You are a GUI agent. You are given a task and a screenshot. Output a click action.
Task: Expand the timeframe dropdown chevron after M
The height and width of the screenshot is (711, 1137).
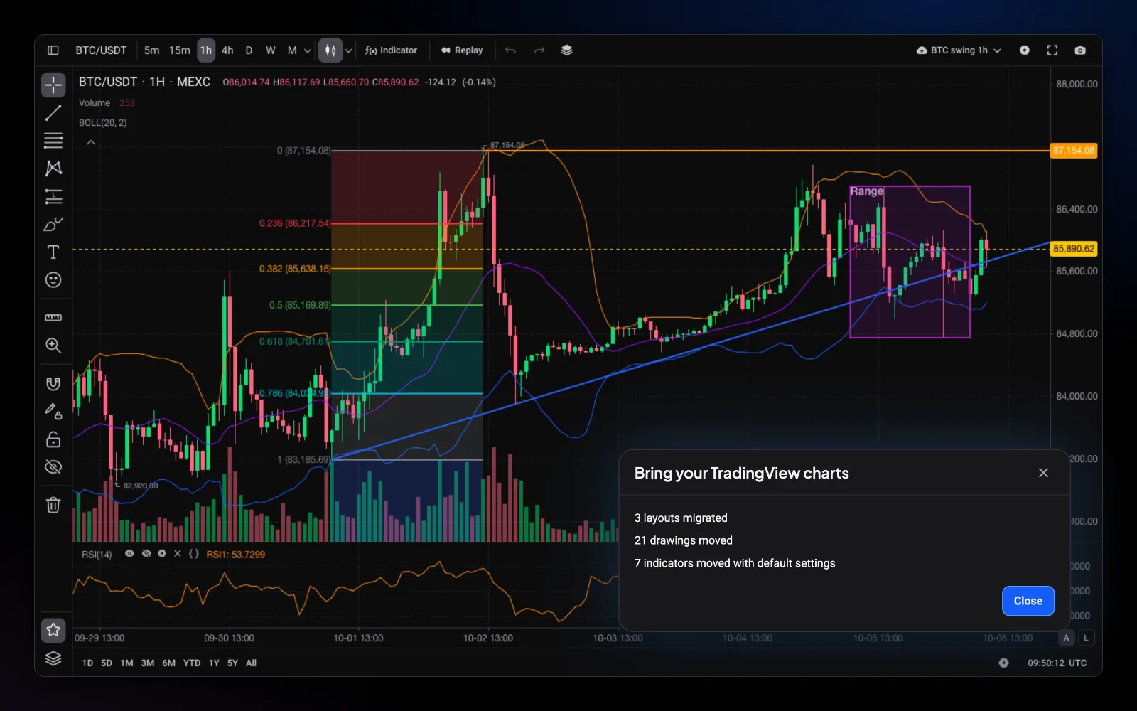307,50
